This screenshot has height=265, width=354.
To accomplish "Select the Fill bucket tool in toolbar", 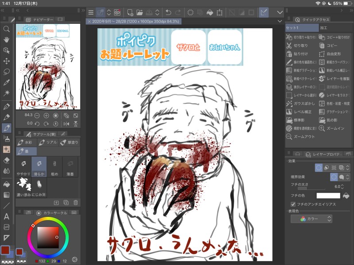I will point(7,184).
